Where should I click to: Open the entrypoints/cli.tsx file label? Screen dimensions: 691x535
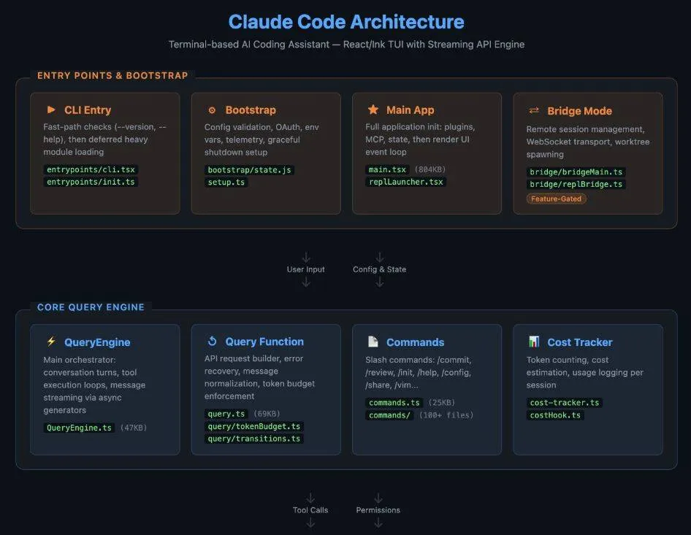coord(91,169)
